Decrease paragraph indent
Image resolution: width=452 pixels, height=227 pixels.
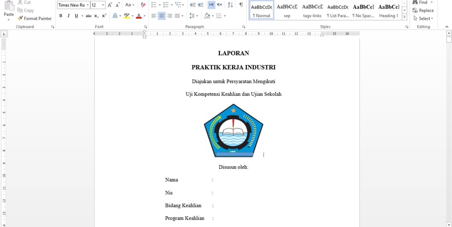193,5
